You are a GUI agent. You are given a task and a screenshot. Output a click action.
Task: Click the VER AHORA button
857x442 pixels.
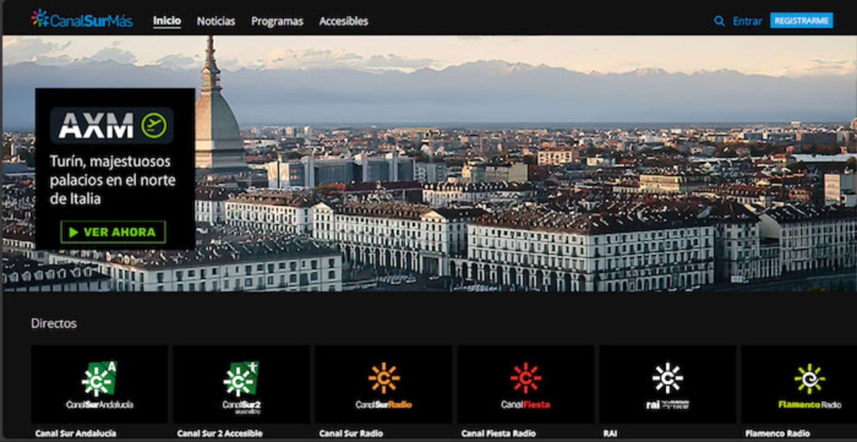point(113,232)
